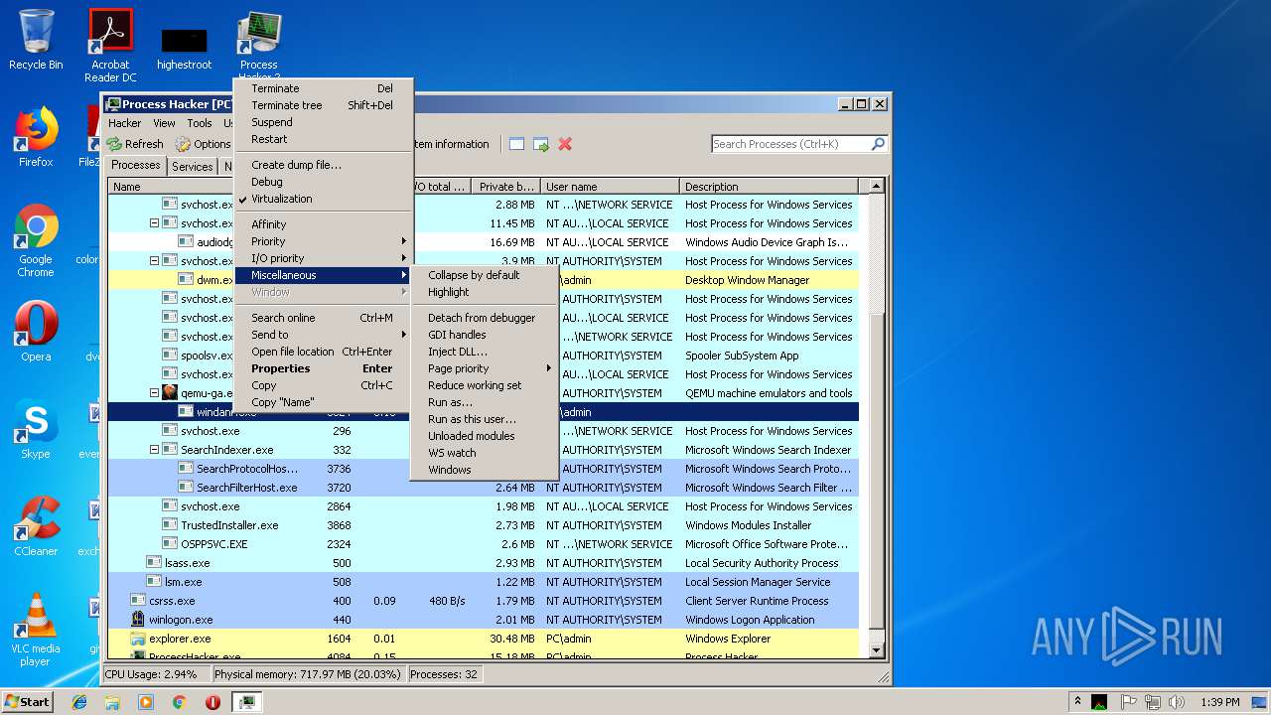The image size is (1271, 715).
Task: Choose Highlight in the Miscellaneous submenu
Action: pos(485,292)
